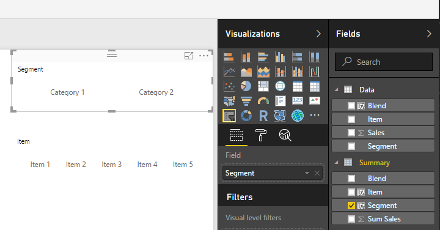The image size is (440, 230).
Task: Select the Treemap visual
Action: 263,86
